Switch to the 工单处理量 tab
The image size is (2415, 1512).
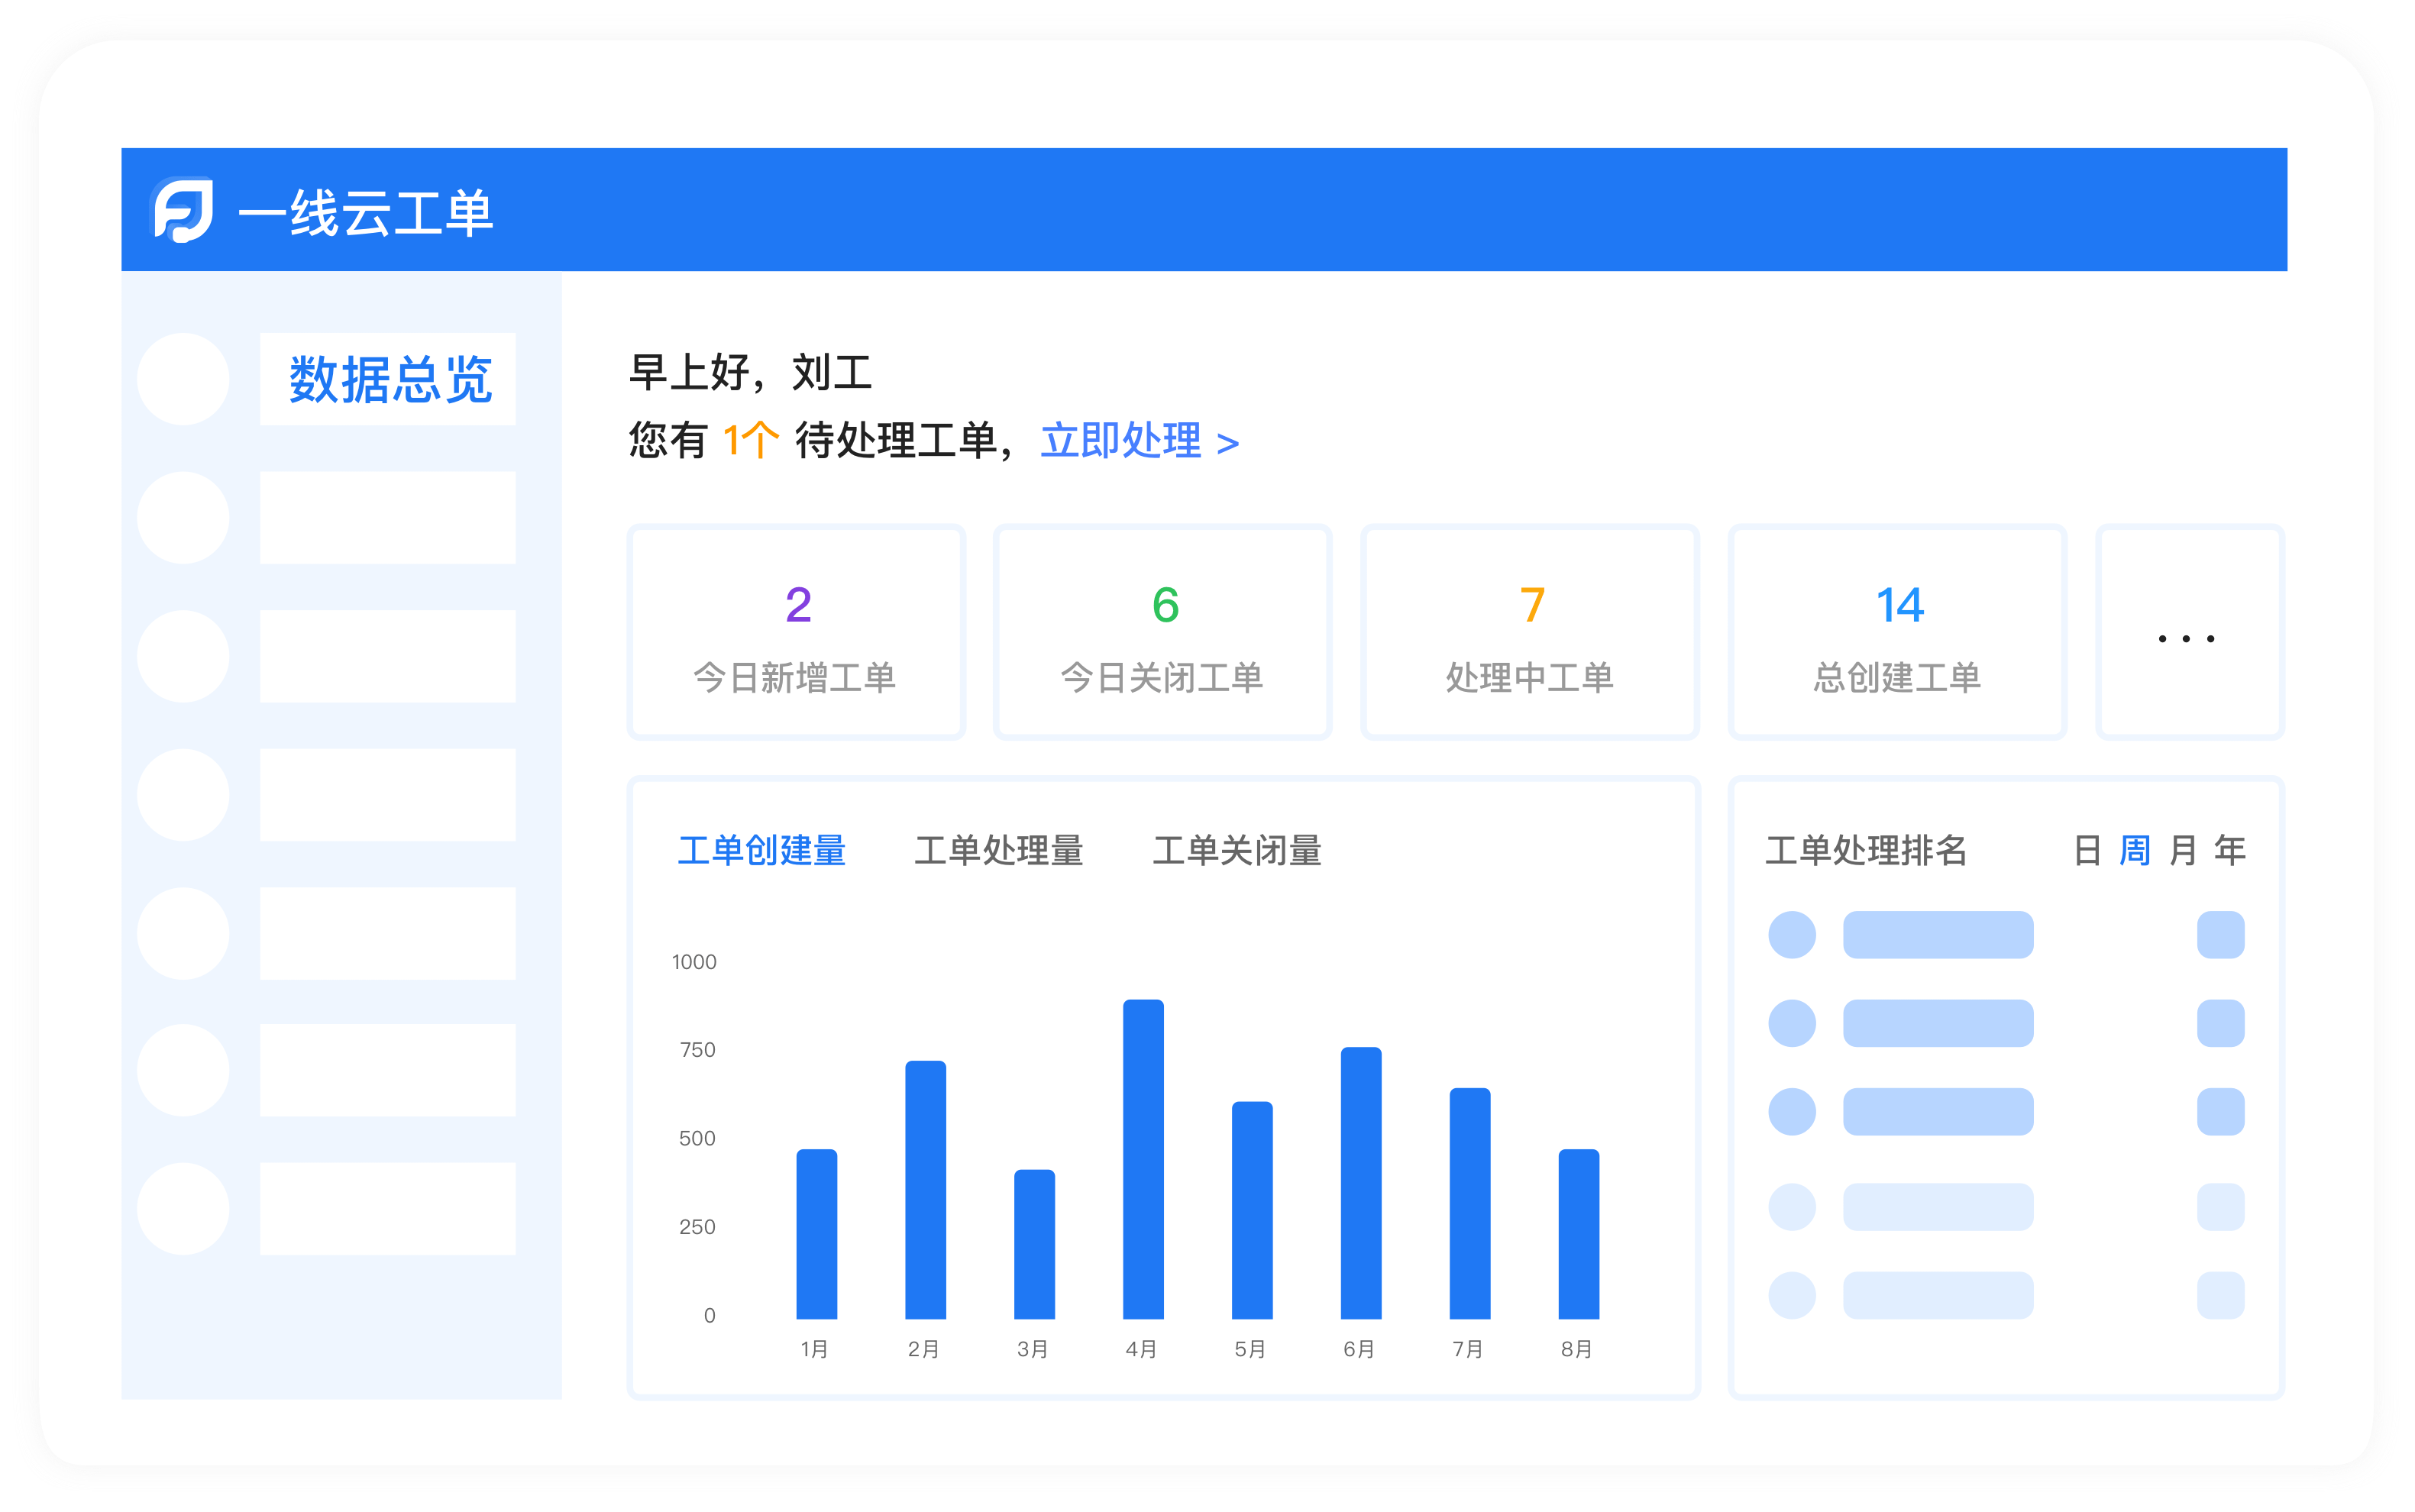pyautogui.click(x=999, y=851)
